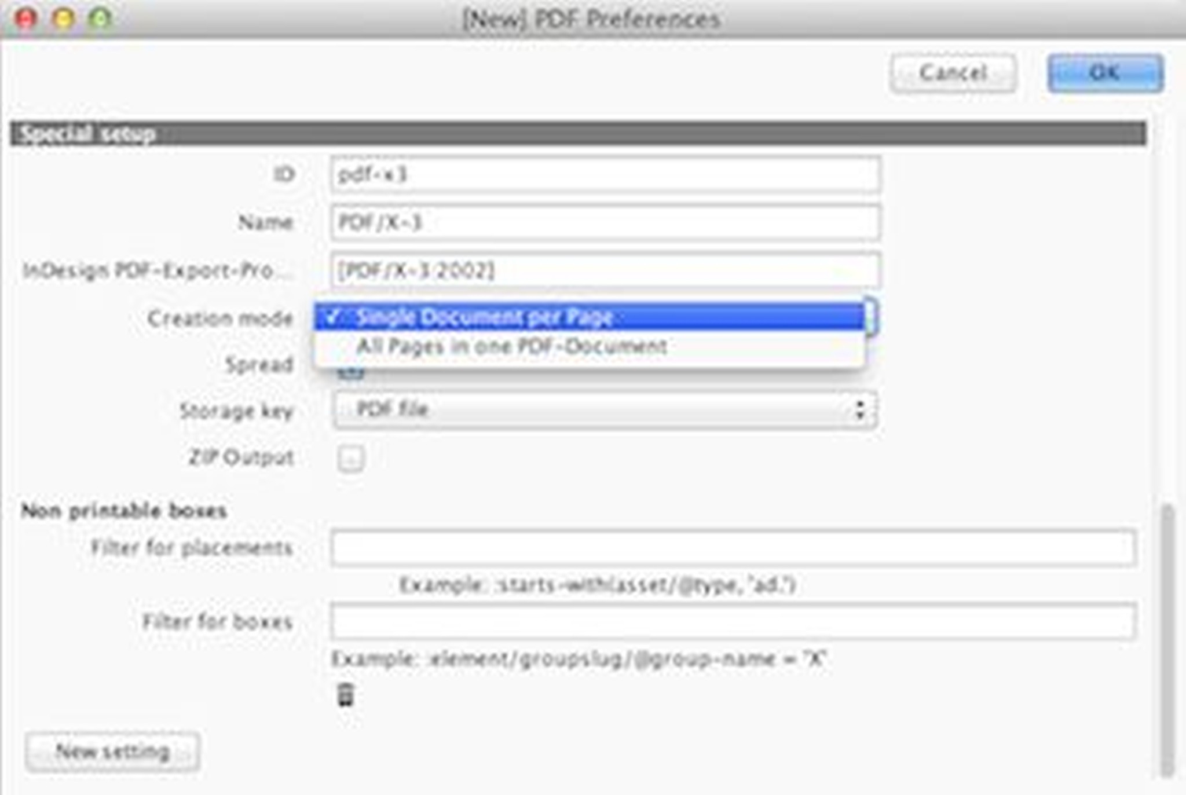Focus the Filter for boxes field

coord(733,621)
